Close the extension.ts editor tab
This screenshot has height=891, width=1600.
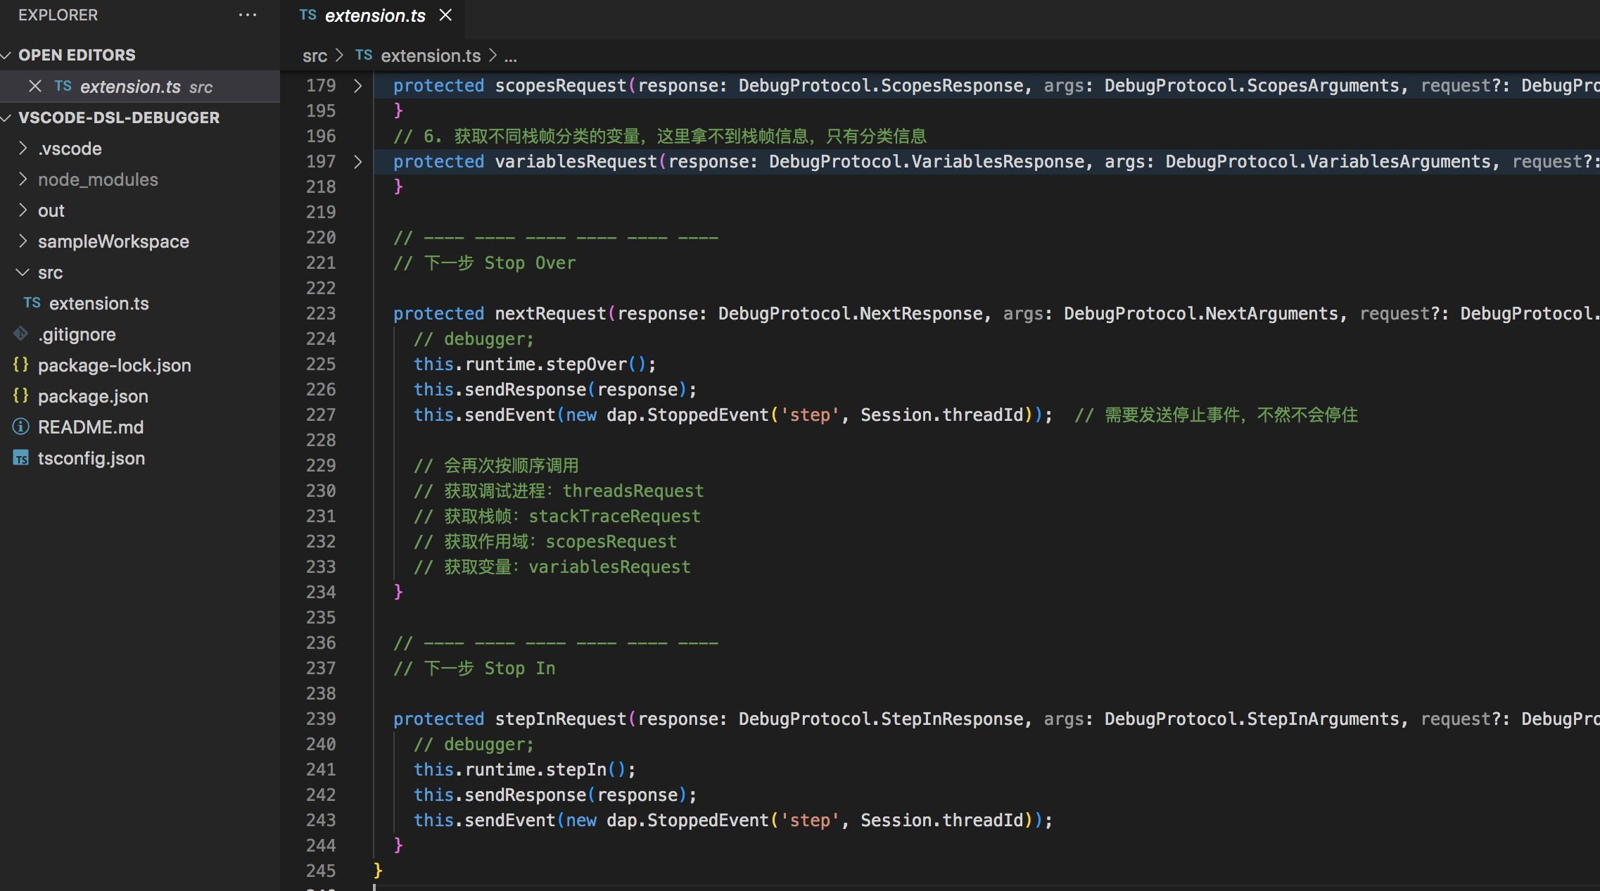click(x=445, y=15)
